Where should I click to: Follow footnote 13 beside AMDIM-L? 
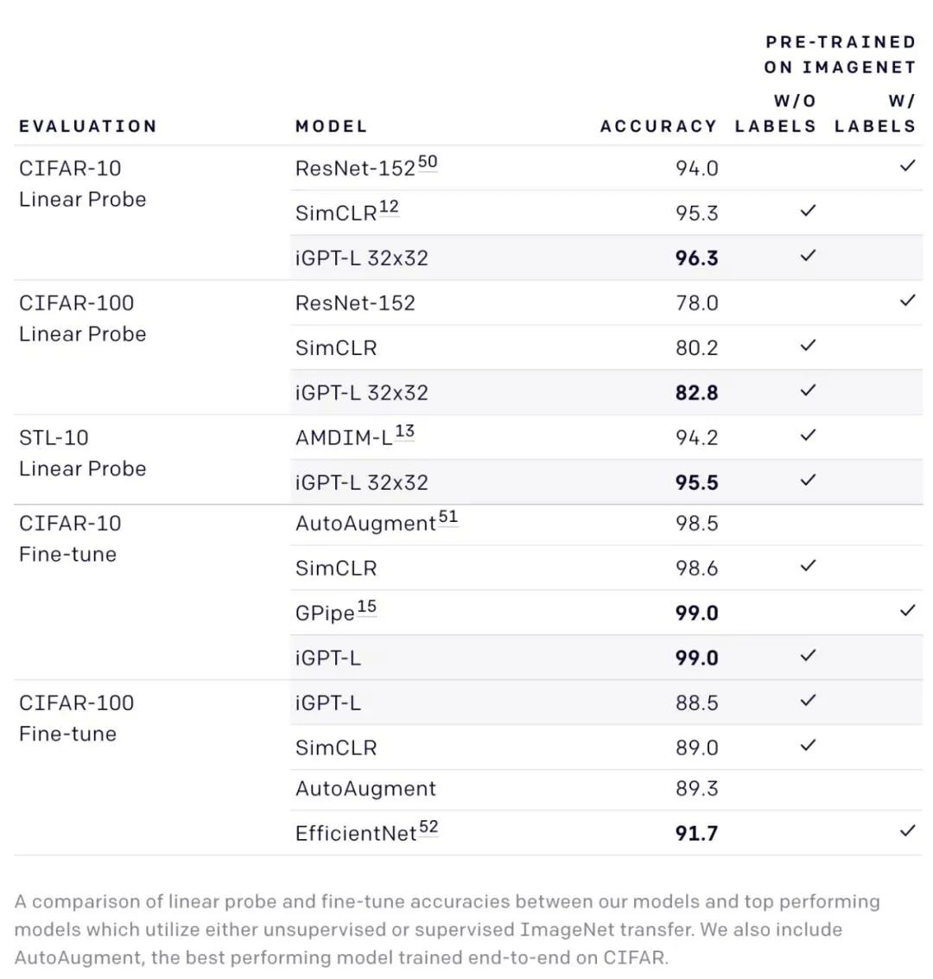tap(404, 432)
